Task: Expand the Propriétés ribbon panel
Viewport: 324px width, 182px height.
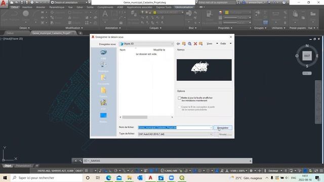Action: point(225,28)
